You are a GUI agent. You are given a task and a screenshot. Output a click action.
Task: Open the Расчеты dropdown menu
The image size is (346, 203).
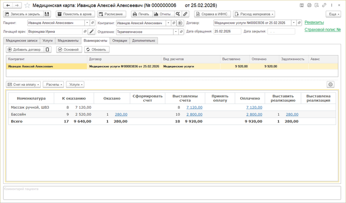point(53,84)
